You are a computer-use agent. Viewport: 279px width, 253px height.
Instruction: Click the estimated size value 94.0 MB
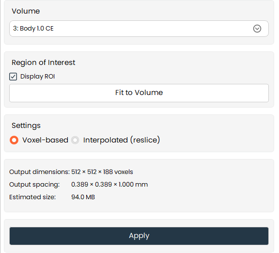click(x=83, y=197)
